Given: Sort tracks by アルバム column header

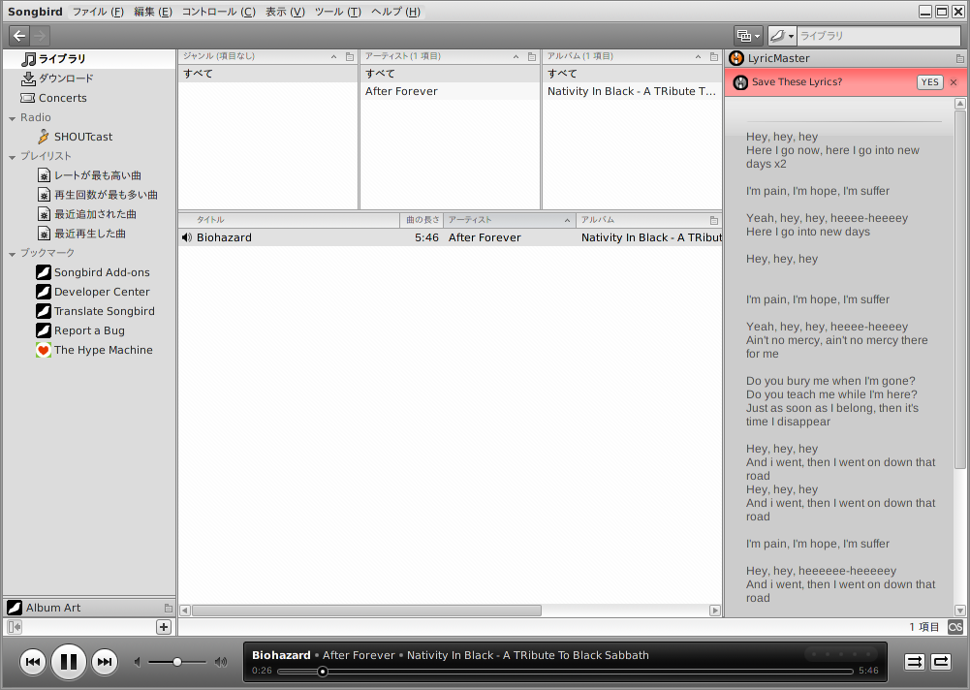Looking at the screenshot, I should point(641,220).
